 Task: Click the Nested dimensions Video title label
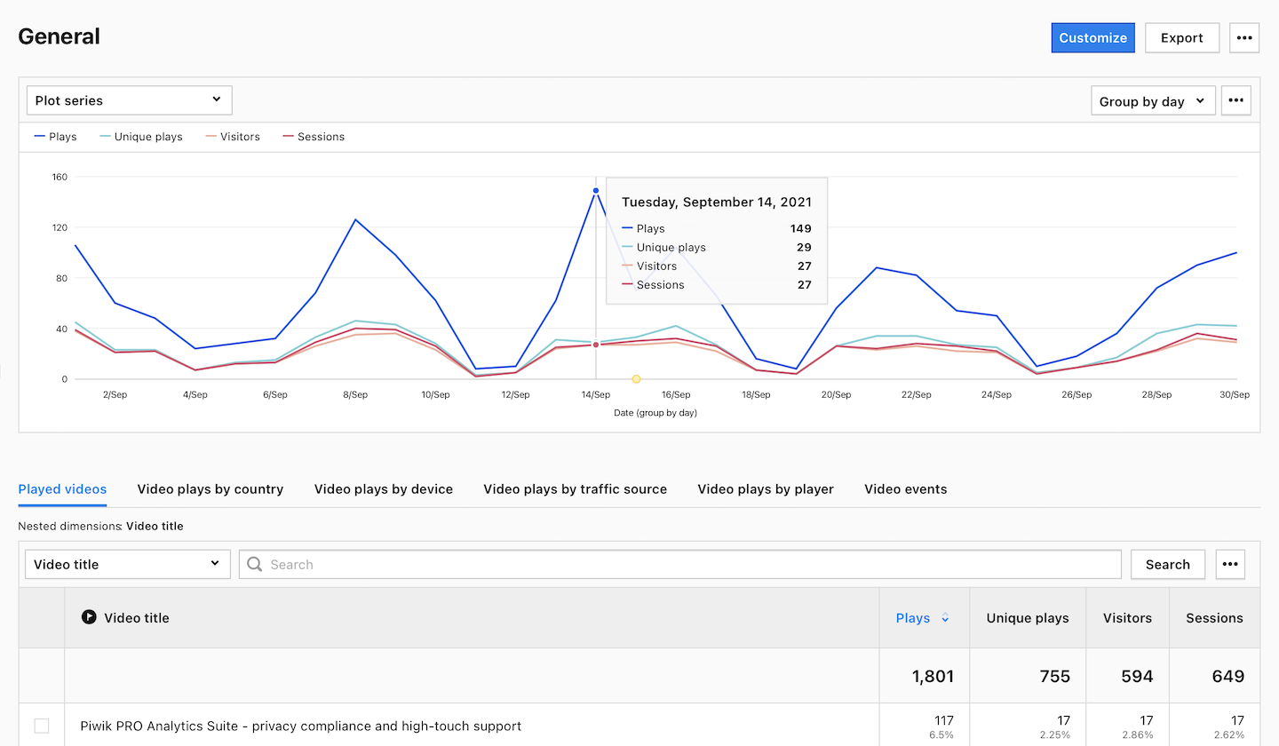pyautogui.click(x=155, y=526)
